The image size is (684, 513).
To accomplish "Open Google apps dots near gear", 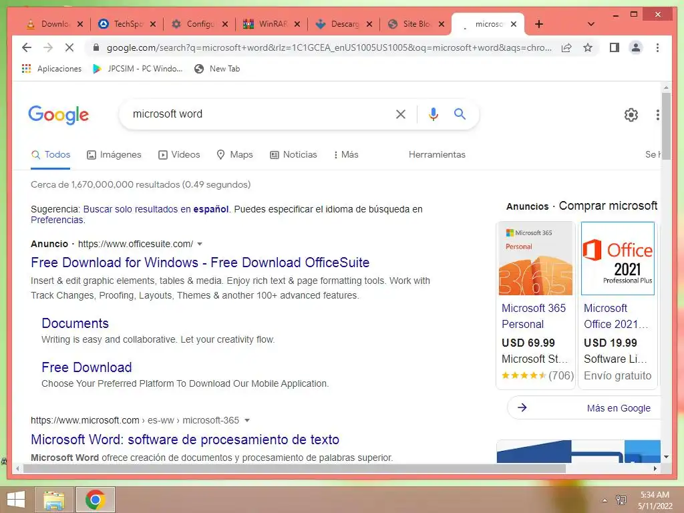I will coord(657,115).
